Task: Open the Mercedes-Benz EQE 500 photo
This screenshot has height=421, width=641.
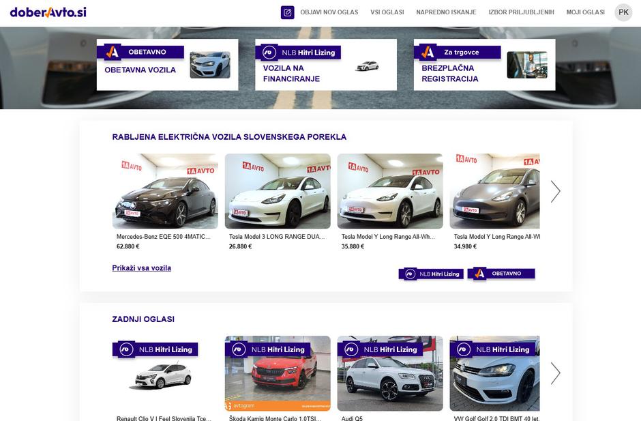Action: pos(165,191)
